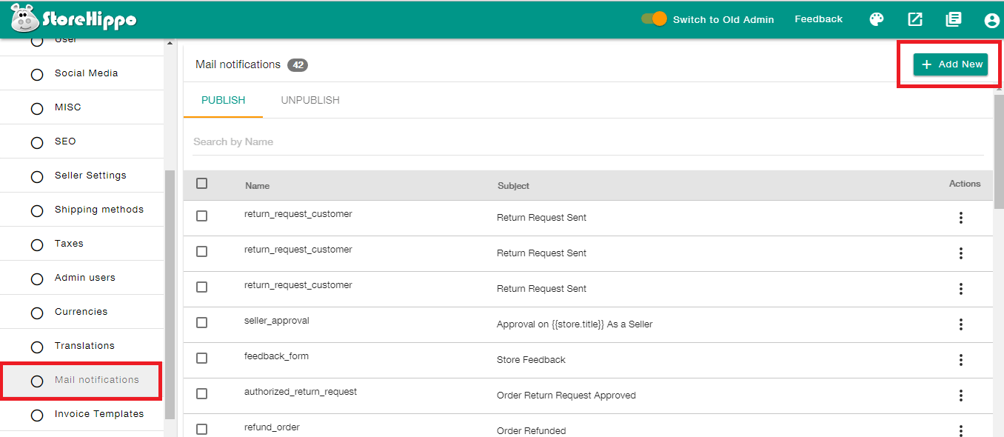Check the authorized_return_request row checkbox

coord(201,394)
